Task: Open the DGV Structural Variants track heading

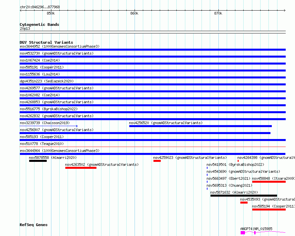Action: coord(46,42)
